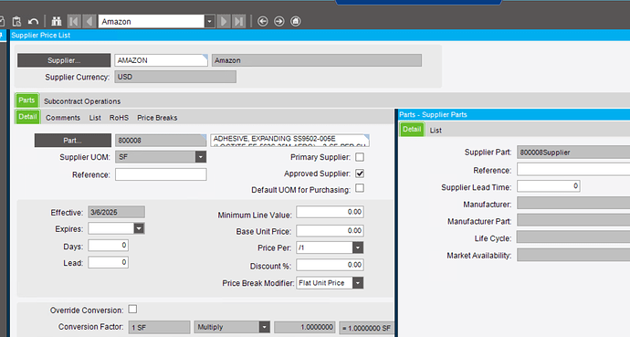This screenshot has height=337, width=630.
Task: Jump to the first record
Action: pyautogui.click(x=74, y=21)
